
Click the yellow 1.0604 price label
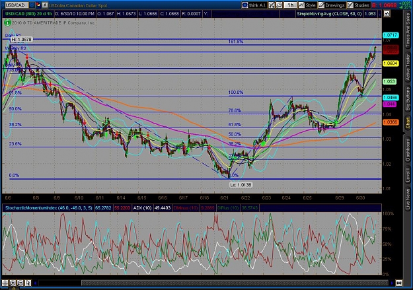[x=391, y=63]
